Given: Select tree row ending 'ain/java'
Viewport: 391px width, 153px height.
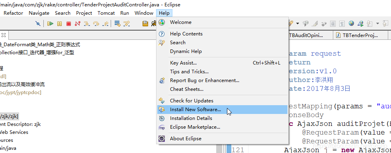Looking at the screenshot, I should click(8, 148).
